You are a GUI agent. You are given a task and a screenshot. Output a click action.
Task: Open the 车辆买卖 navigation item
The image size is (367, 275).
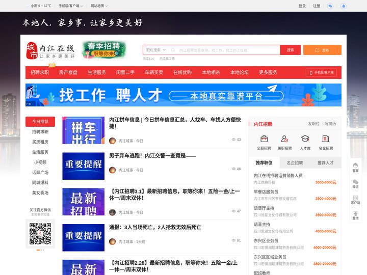pyautogui.click(x=154, y=72)
